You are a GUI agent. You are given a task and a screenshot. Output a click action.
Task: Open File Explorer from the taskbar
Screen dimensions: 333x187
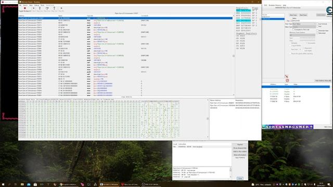click(22, 184)
